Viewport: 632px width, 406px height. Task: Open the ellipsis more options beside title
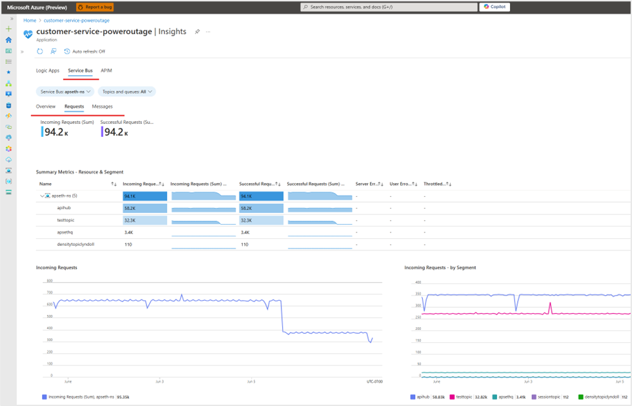tap(208, 32)
